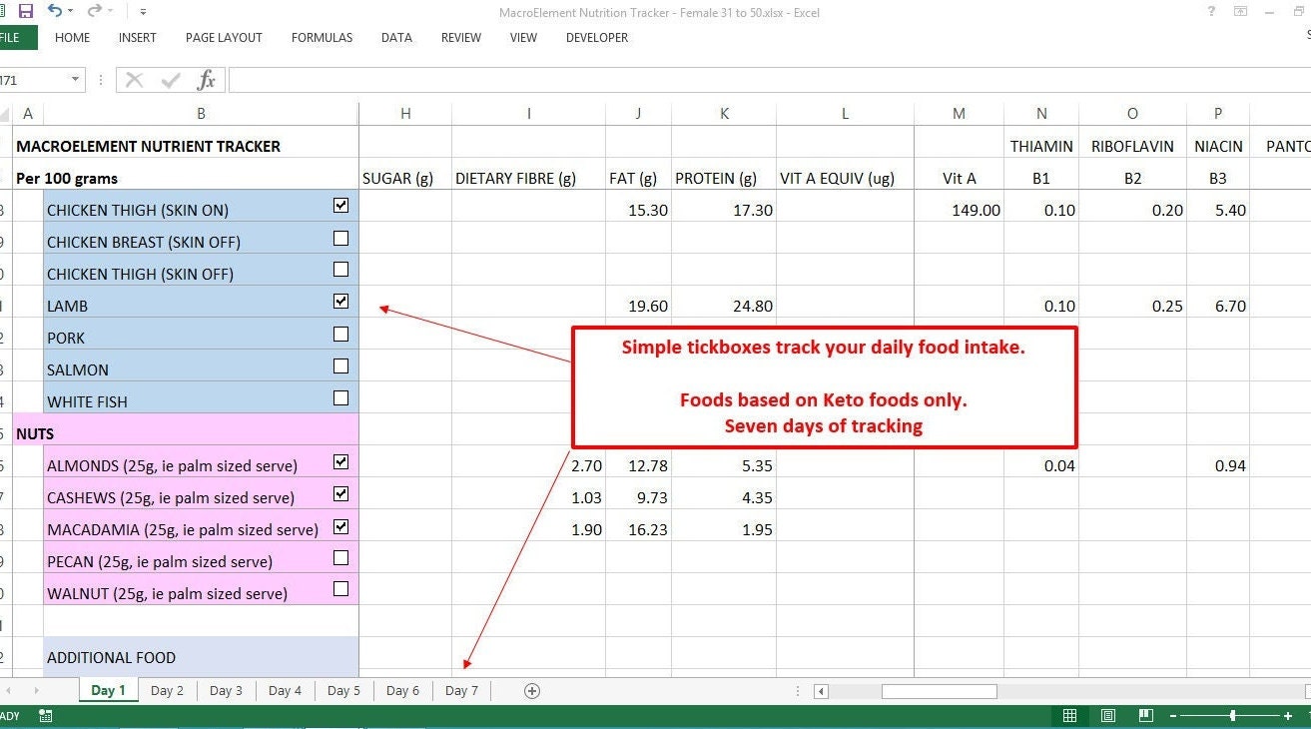Redo the action with the redo arrow

coord(94,11)
